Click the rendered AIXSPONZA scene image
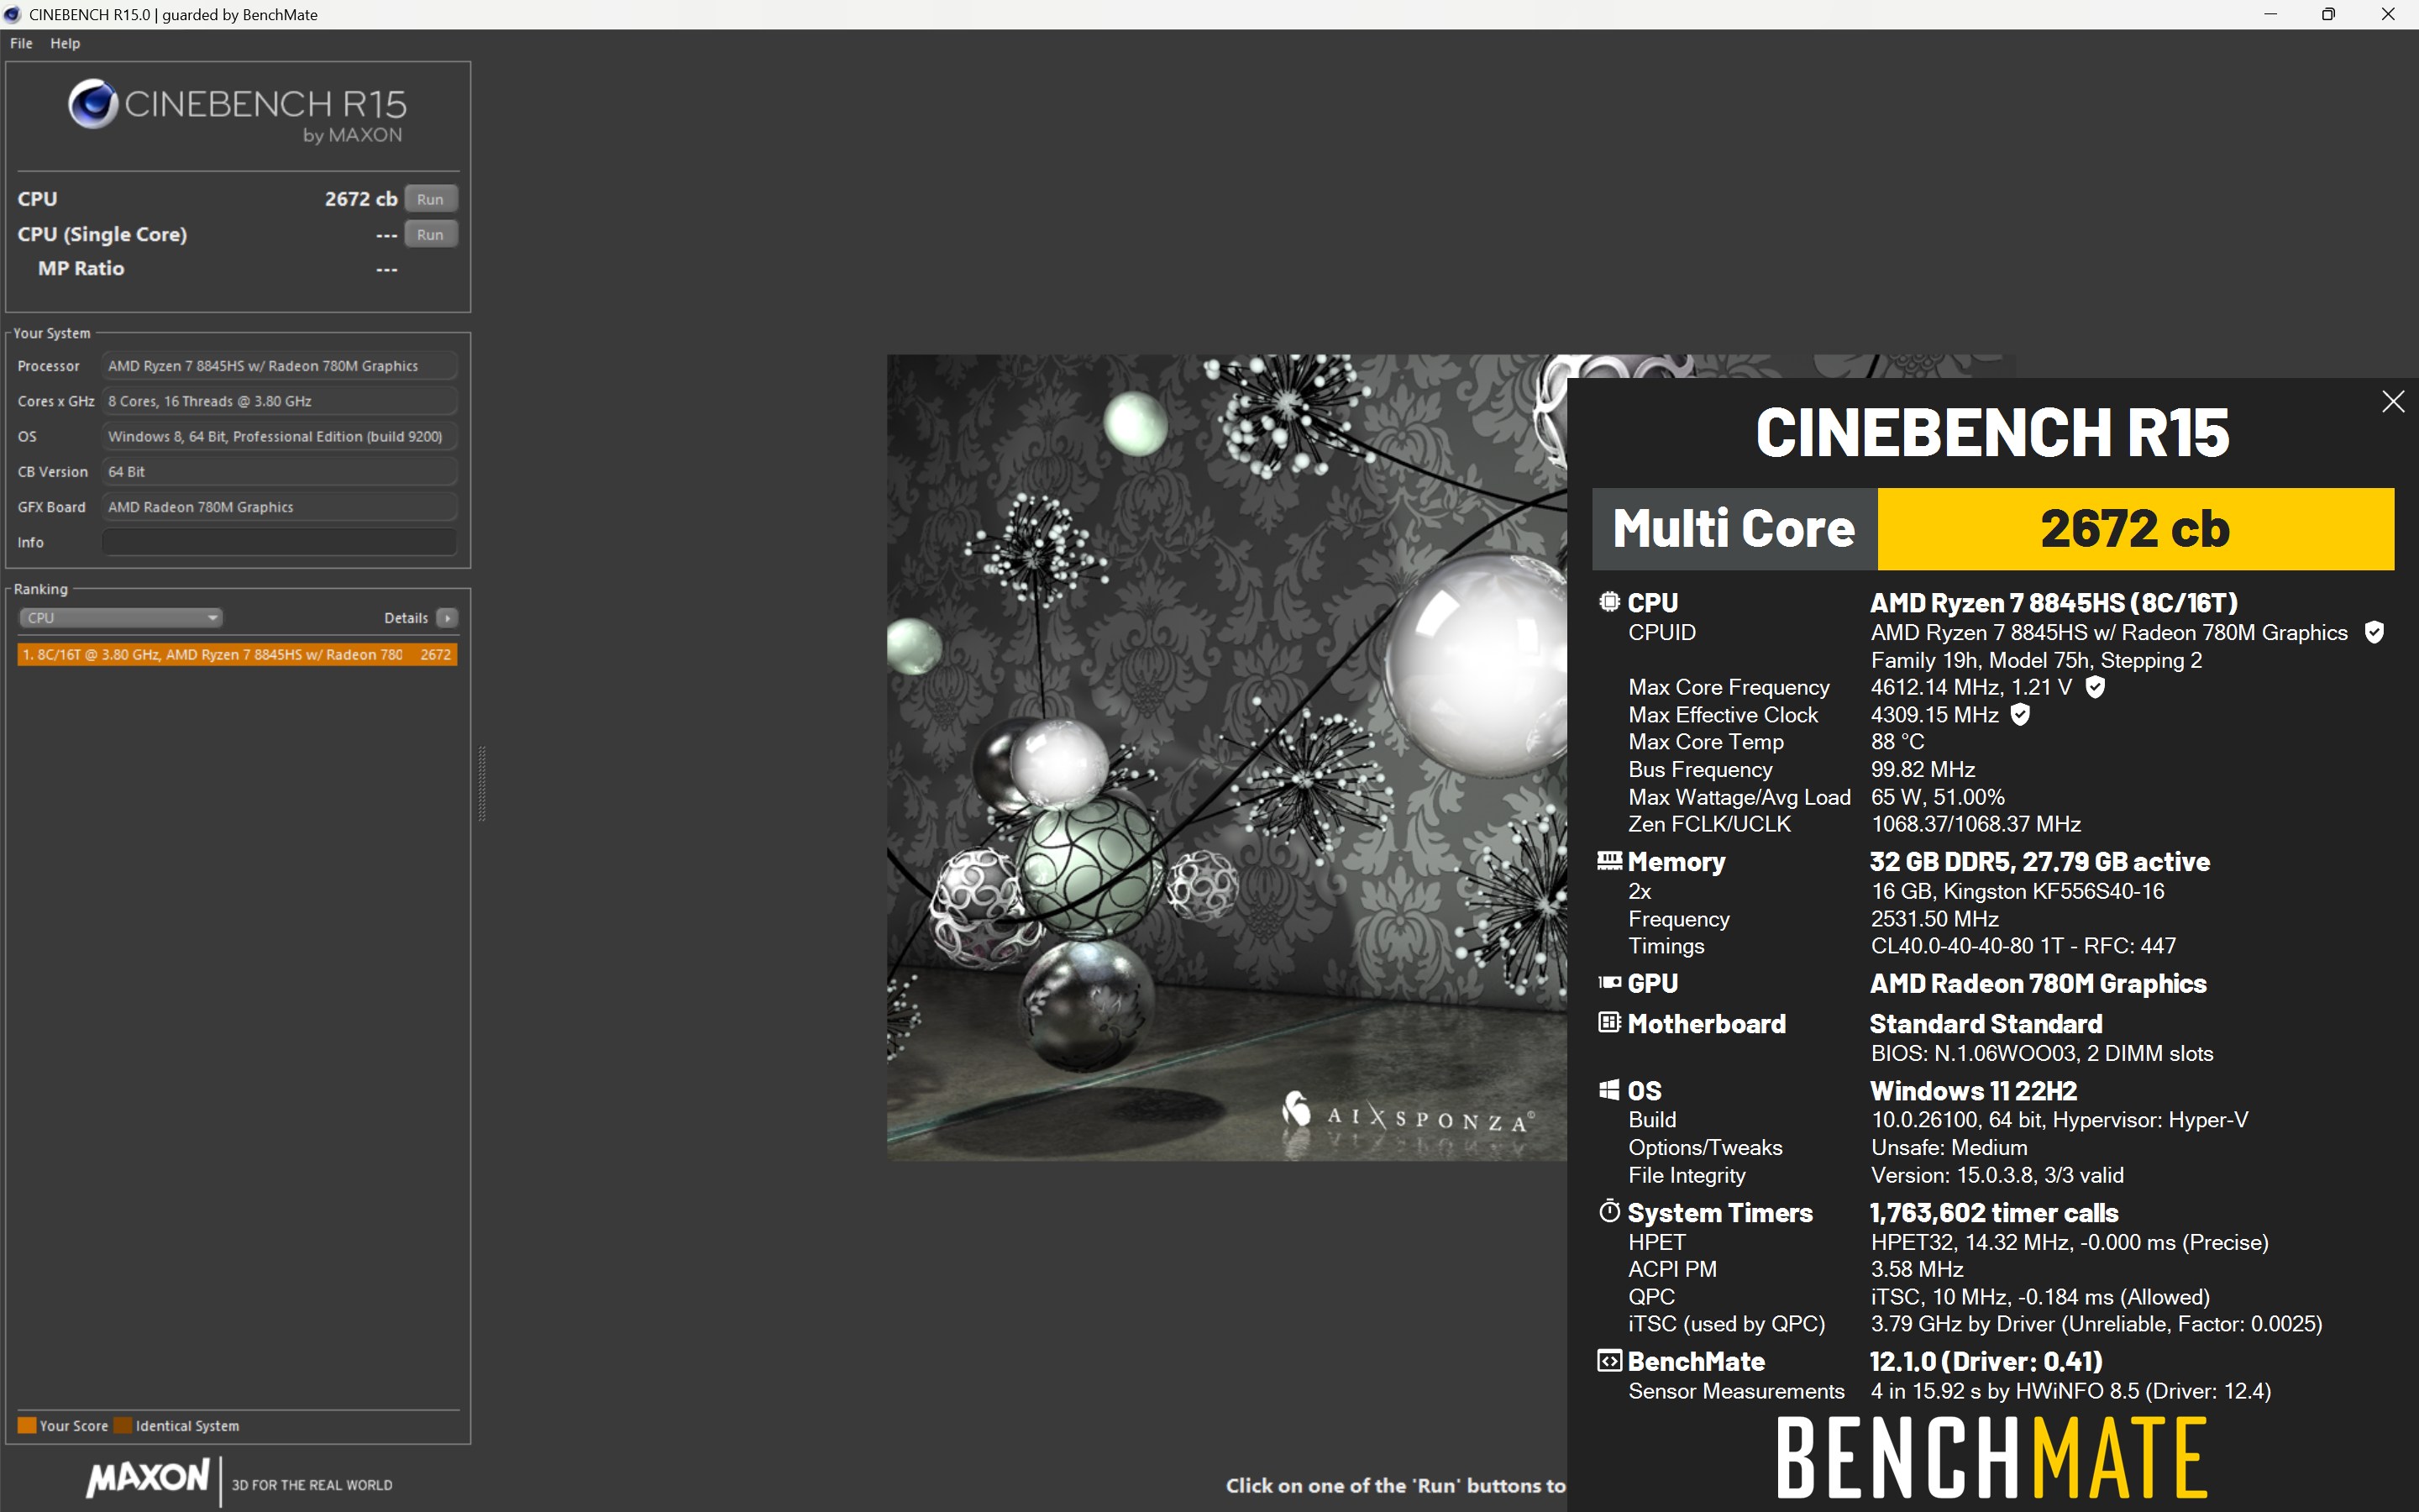The image size is (2419, 1512). click(x=1226, y=757)
